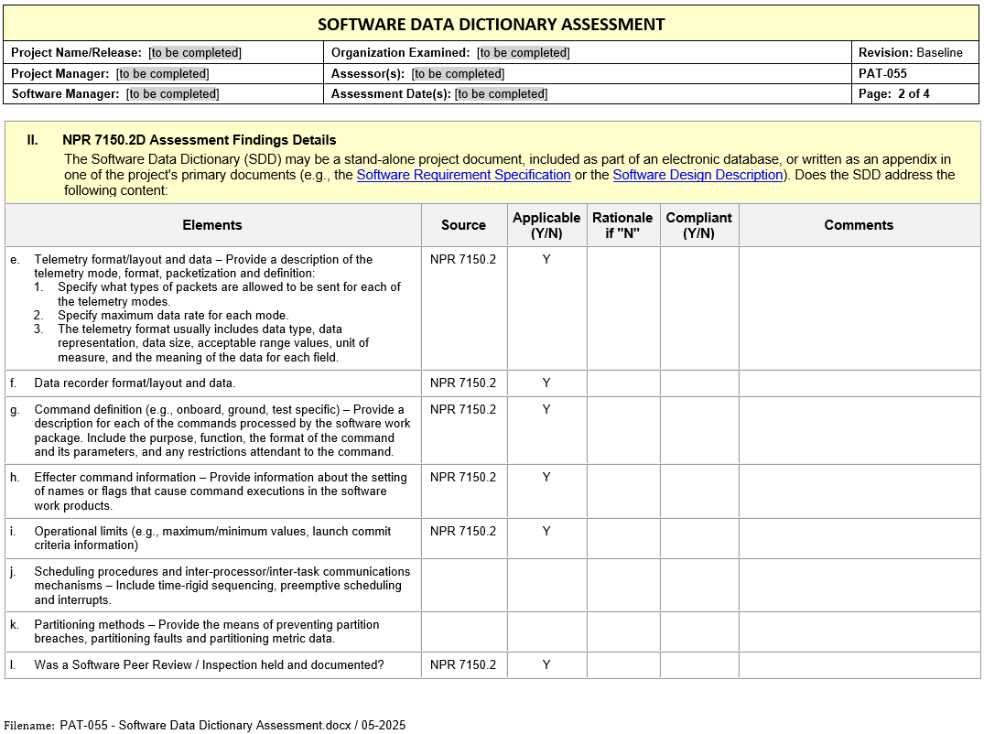The image size is (984, 734).
Task: Open the Software Design Description link
Action: (697, 175)
